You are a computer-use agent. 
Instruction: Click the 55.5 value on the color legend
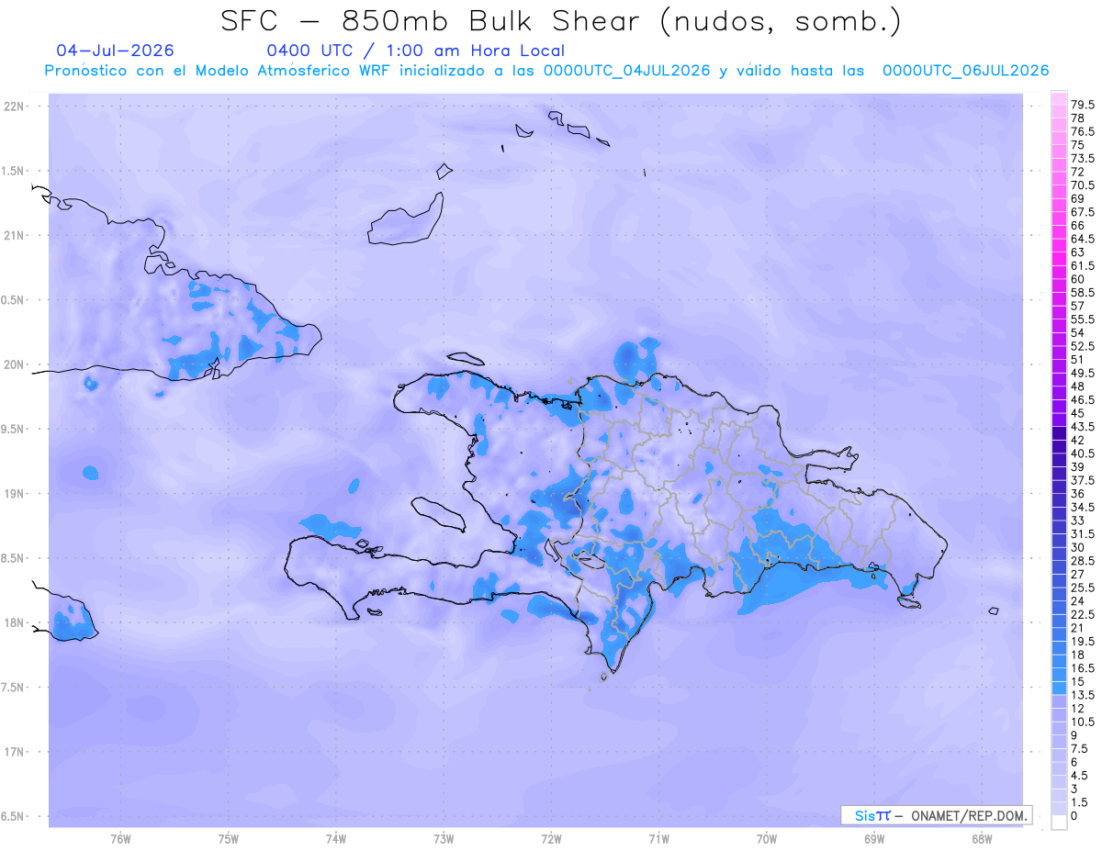coord(1084,319)
